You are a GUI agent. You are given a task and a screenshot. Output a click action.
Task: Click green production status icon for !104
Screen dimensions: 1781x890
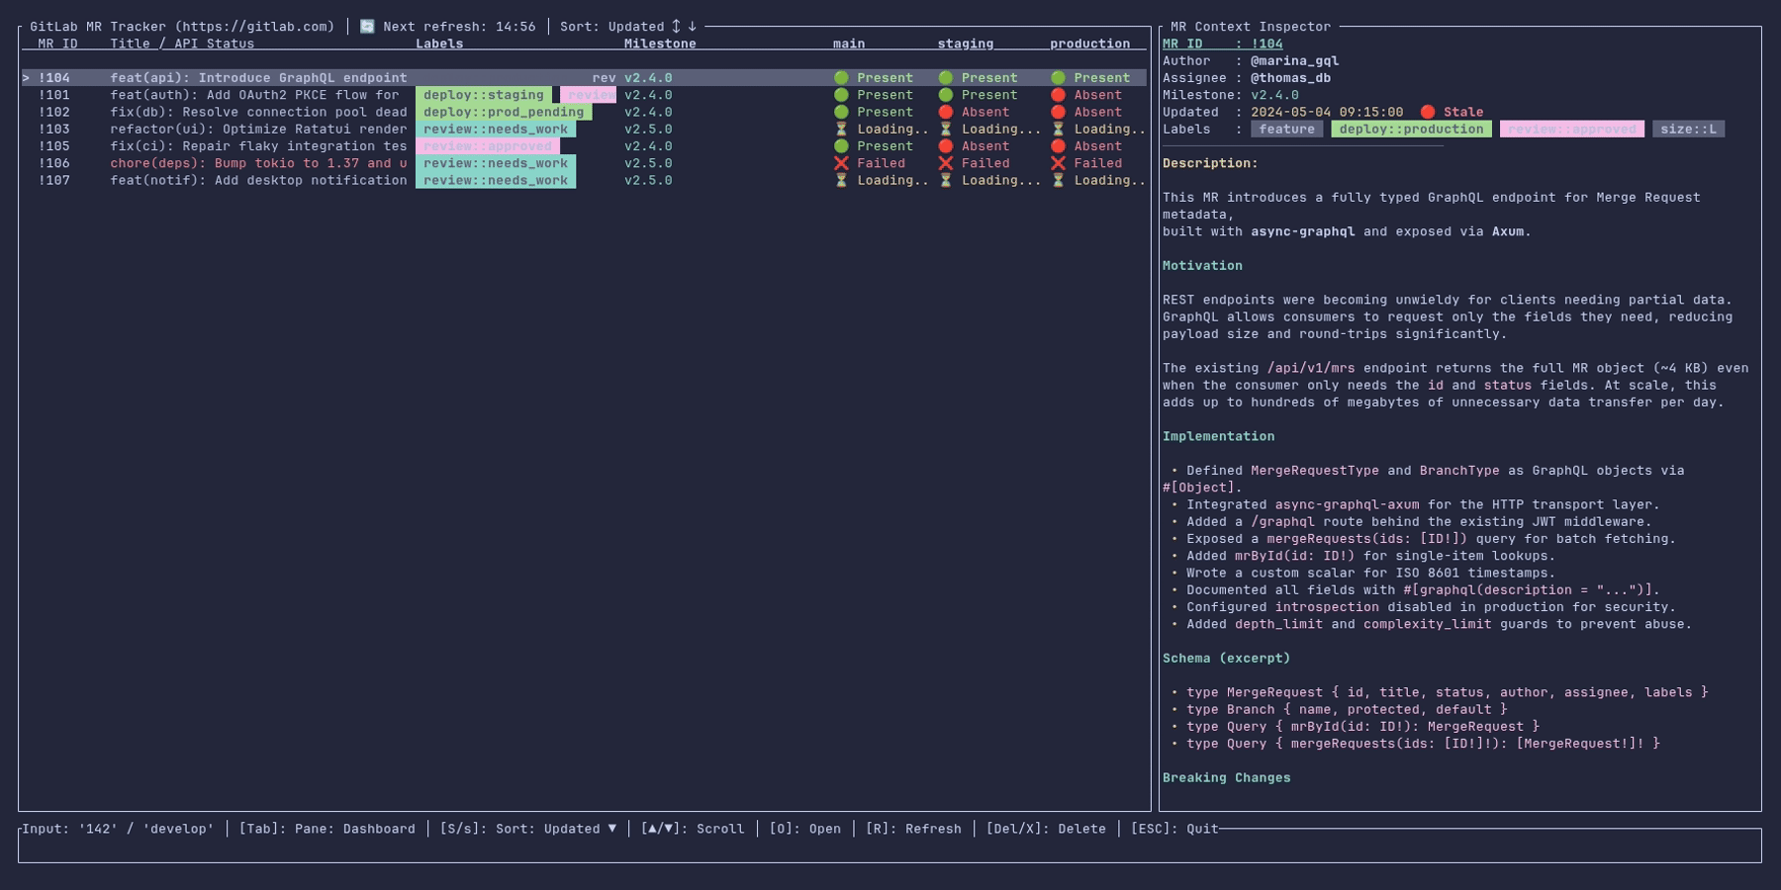click(1059, 78)
